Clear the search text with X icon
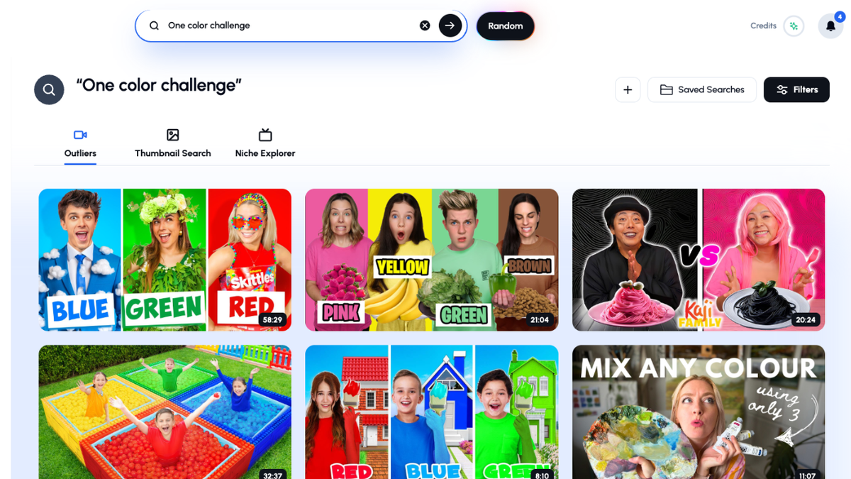 pos(425,26)
